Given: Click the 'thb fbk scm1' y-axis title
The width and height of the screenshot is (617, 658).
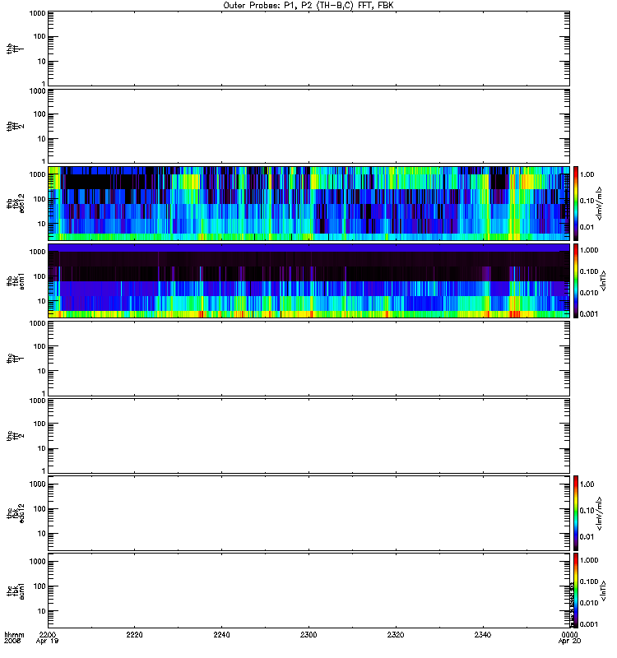Looking at the screenshot, I should 16,280.
